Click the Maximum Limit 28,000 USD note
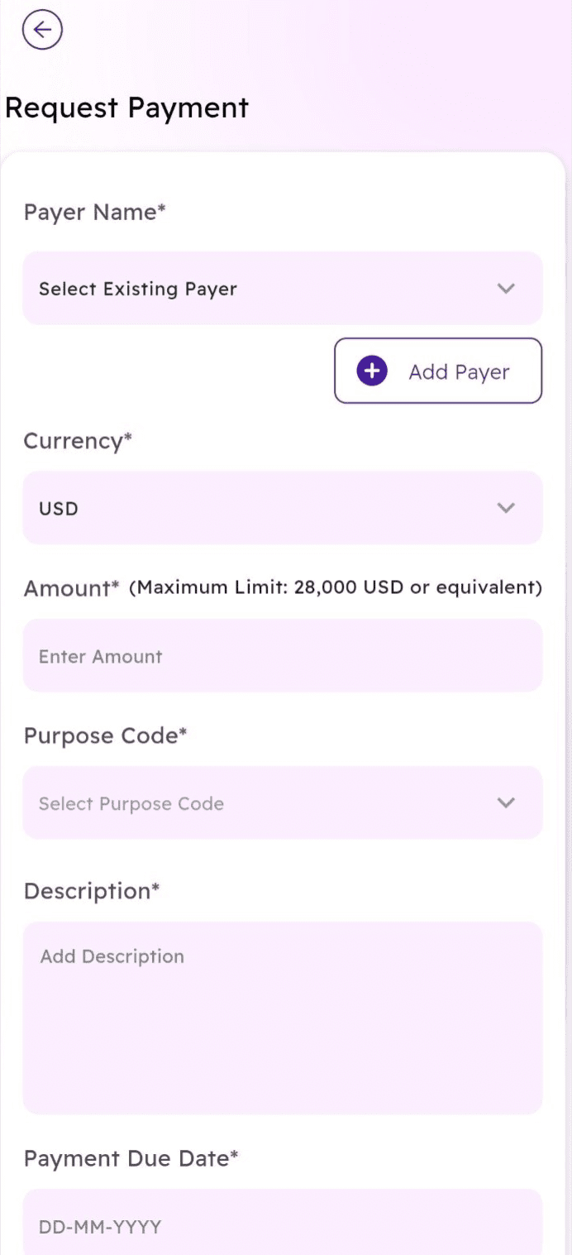 coord(336,588)
